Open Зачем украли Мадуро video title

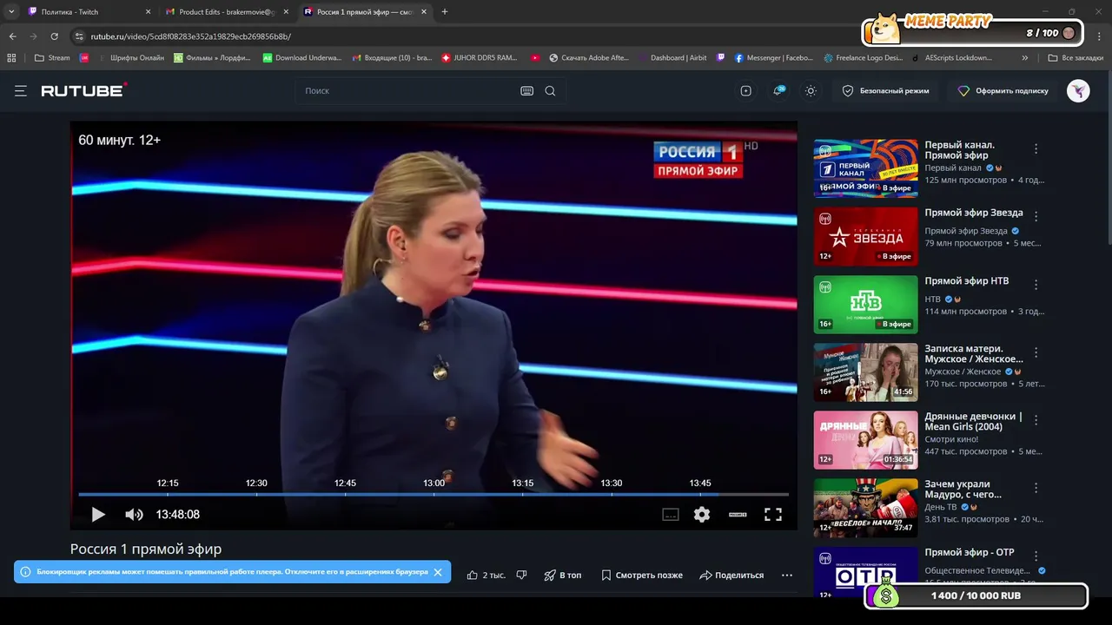[963, 489]
